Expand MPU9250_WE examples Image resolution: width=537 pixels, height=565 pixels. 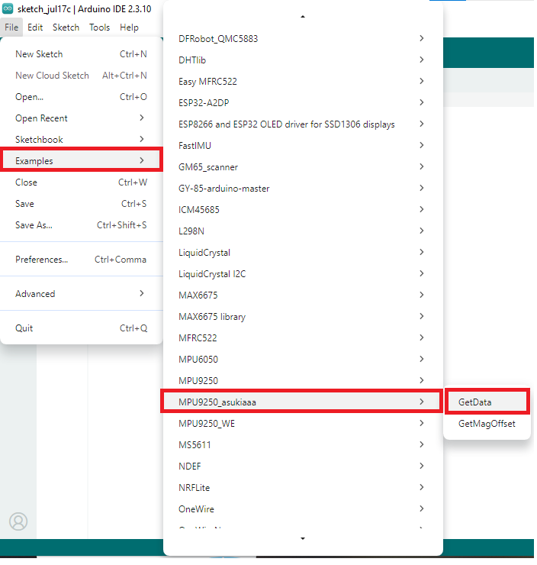coord(303,424)
